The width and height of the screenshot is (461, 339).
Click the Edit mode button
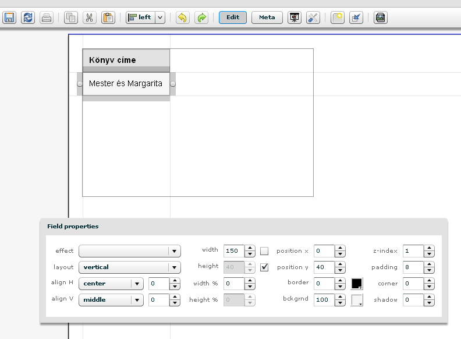tap(233, 17)
